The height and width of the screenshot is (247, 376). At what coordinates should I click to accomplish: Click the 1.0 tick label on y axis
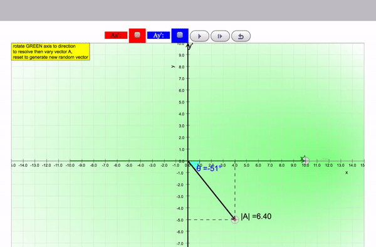pos(182,149)
